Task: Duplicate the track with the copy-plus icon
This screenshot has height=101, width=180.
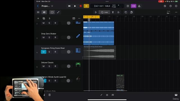Action: 44,19
